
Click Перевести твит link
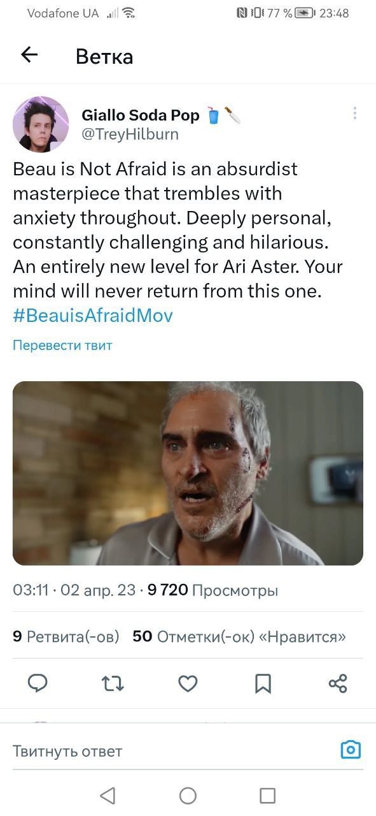coord(62,346)
